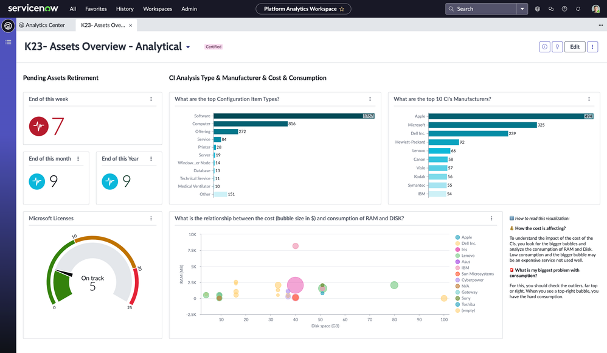Toggle the Sony legend entry
The image size is (607, 353).
[x=463, y=298]
